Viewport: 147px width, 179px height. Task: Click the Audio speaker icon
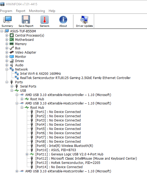coord(11,65)
